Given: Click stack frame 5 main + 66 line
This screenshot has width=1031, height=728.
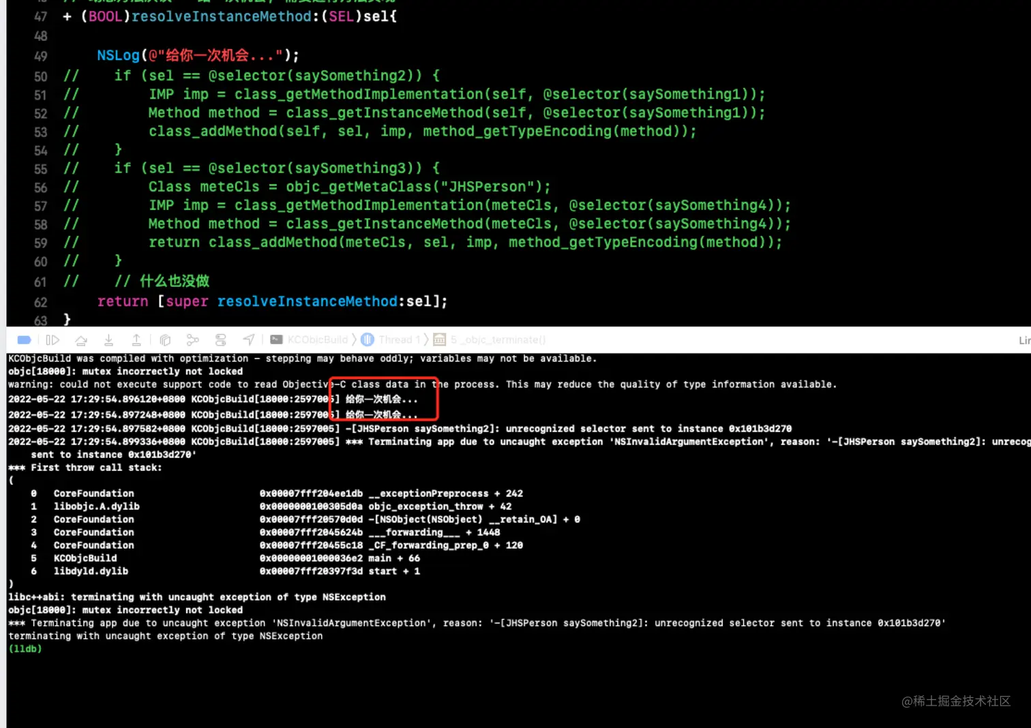Looking at the screenshot, I should tap(225, 558).
